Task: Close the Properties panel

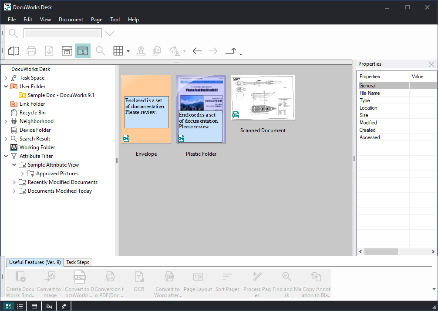Action: click(431, 64)
